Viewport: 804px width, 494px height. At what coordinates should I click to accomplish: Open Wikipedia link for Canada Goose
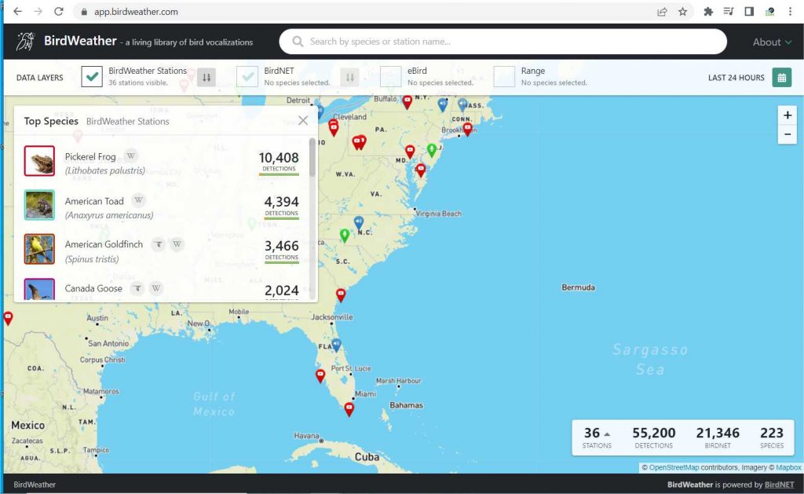tap(156, 288)
